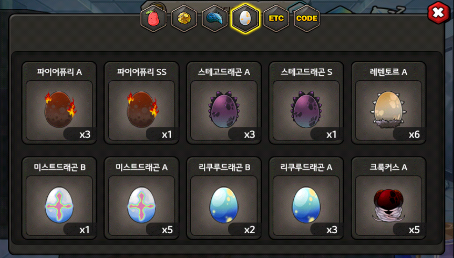Close the inventory with red X button
This screenshot has width=454, height=258.
[x=438, y=13]
